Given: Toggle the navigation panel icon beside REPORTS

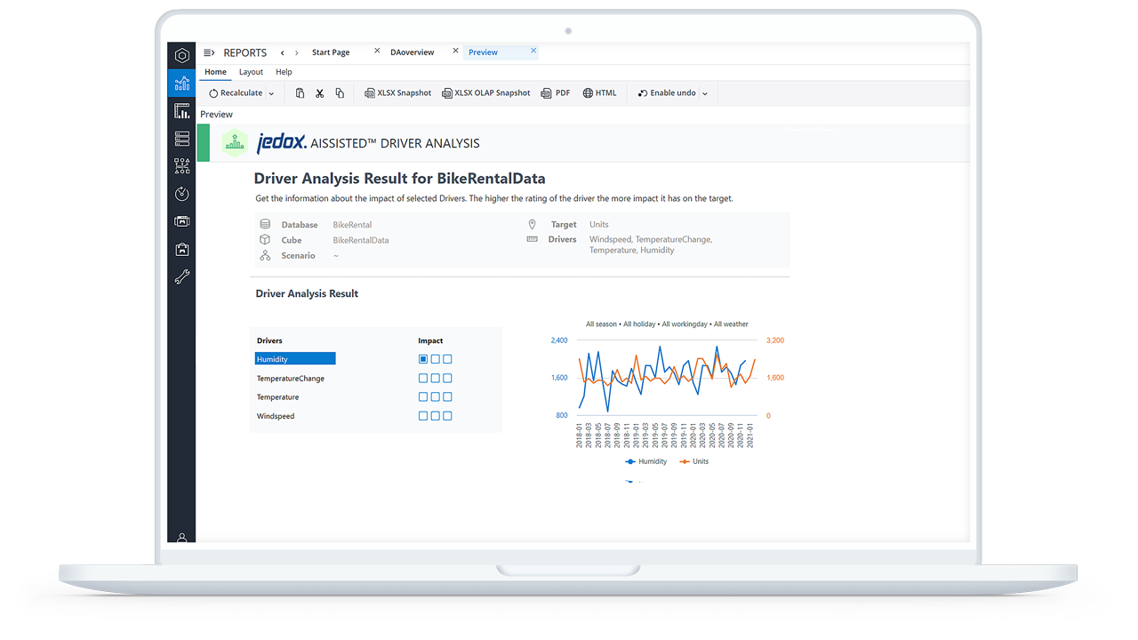Looking at the screenshot, I should 209,52.
